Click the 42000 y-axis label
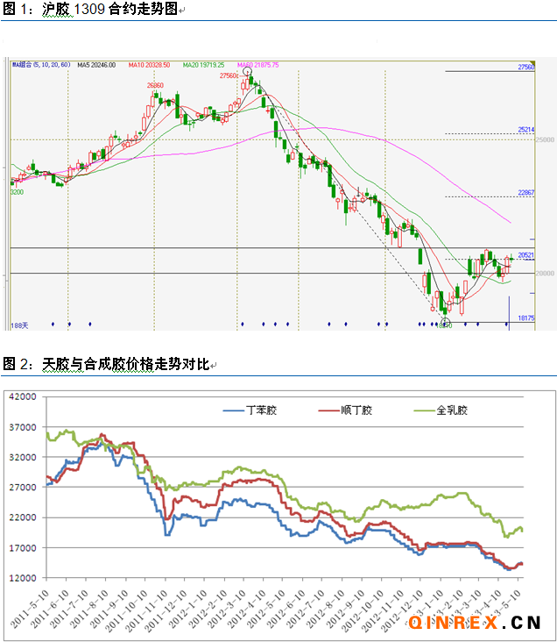The height and width of the screenshot is (642, 557). (x=21, y=396)
